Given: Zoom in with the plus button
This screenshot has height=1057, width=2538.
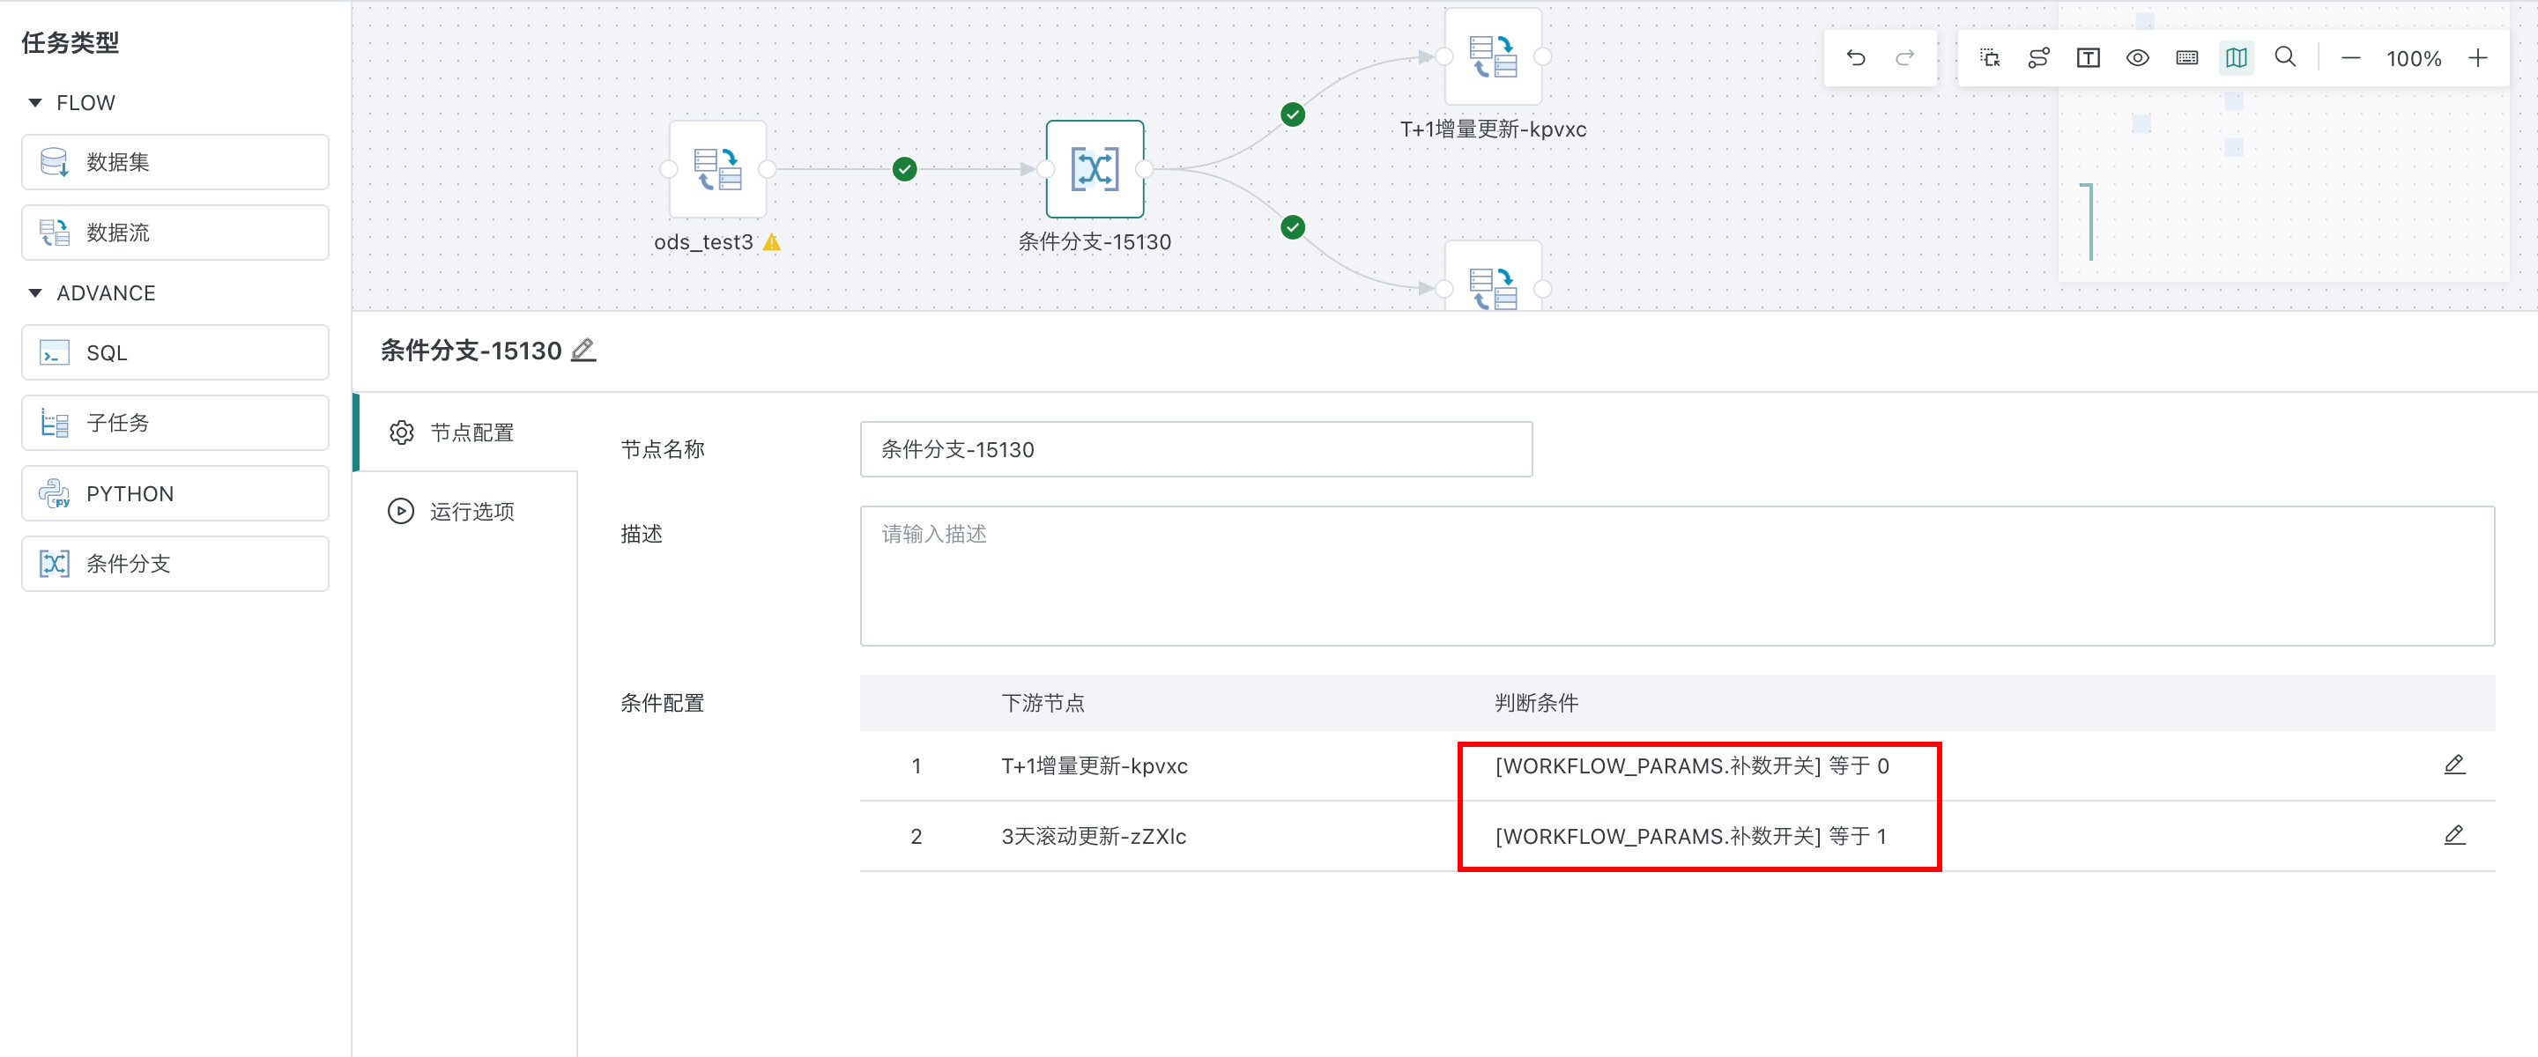Looking at the screenshot, I should [x=2478, y=58].
